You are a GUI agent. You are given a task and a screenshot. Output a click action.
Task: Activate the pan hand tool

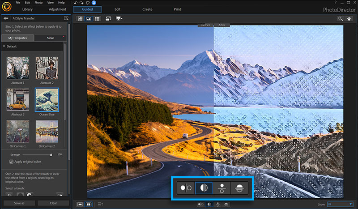[x=349, y=18]
